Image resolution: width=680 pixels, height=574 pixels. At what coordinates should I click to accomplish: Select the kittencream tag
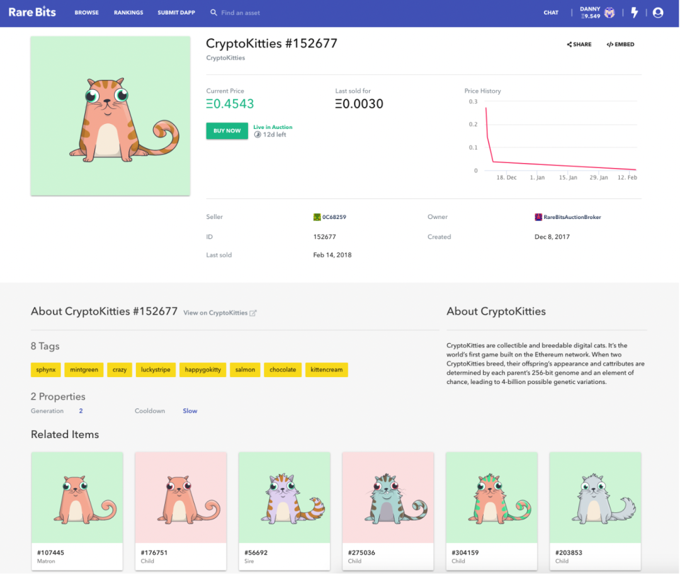[327, 369]
